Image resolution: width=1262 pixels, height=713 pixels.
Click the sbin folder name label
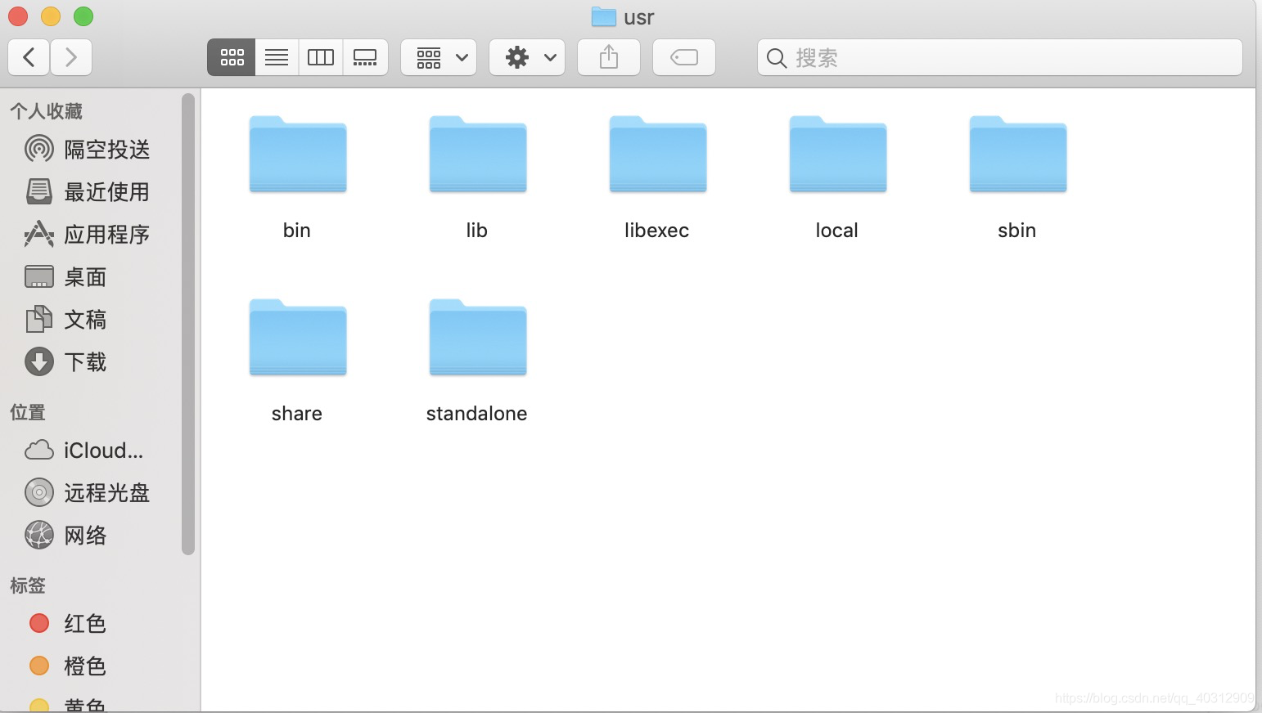tap(1017, 231)
